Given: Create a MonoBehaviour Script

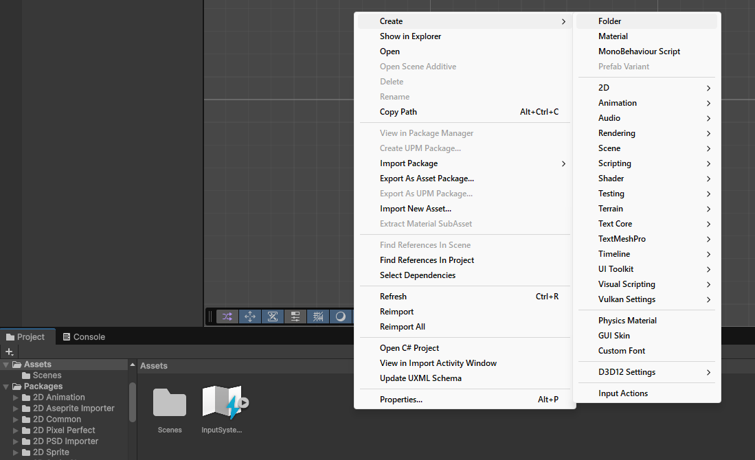Looking at the screenshot, I should pos(646,51).
